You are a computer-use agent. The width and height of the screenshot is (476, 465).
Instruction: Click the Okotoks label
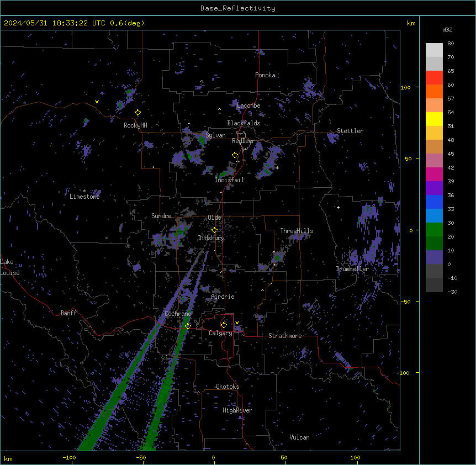pyautogui.click(x=228, y=387)
